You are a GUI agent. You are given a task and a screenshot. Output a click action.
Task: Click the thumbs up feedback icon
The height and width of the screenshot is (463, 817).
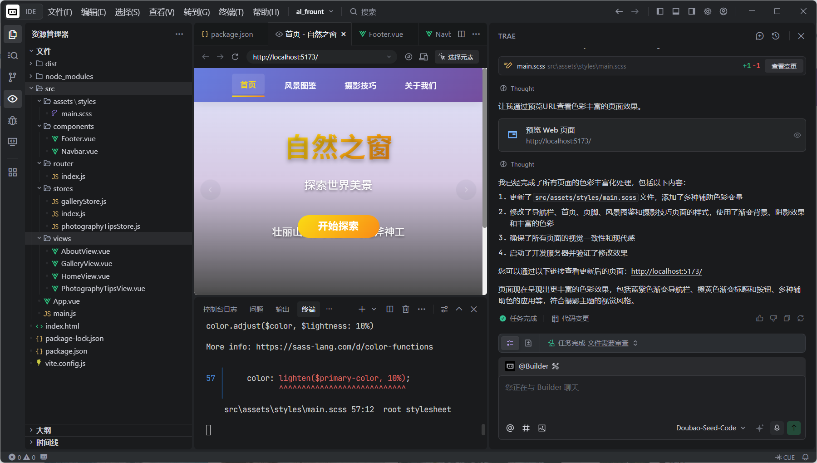coord(760,319)
